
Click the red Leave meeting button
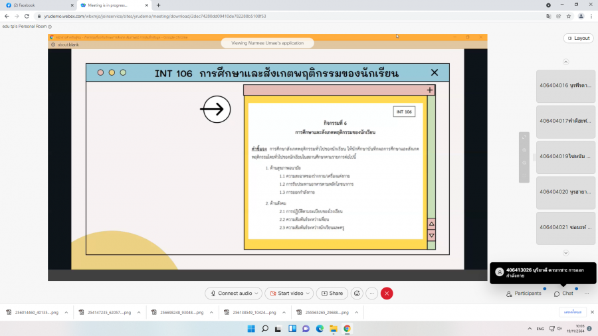387,293
